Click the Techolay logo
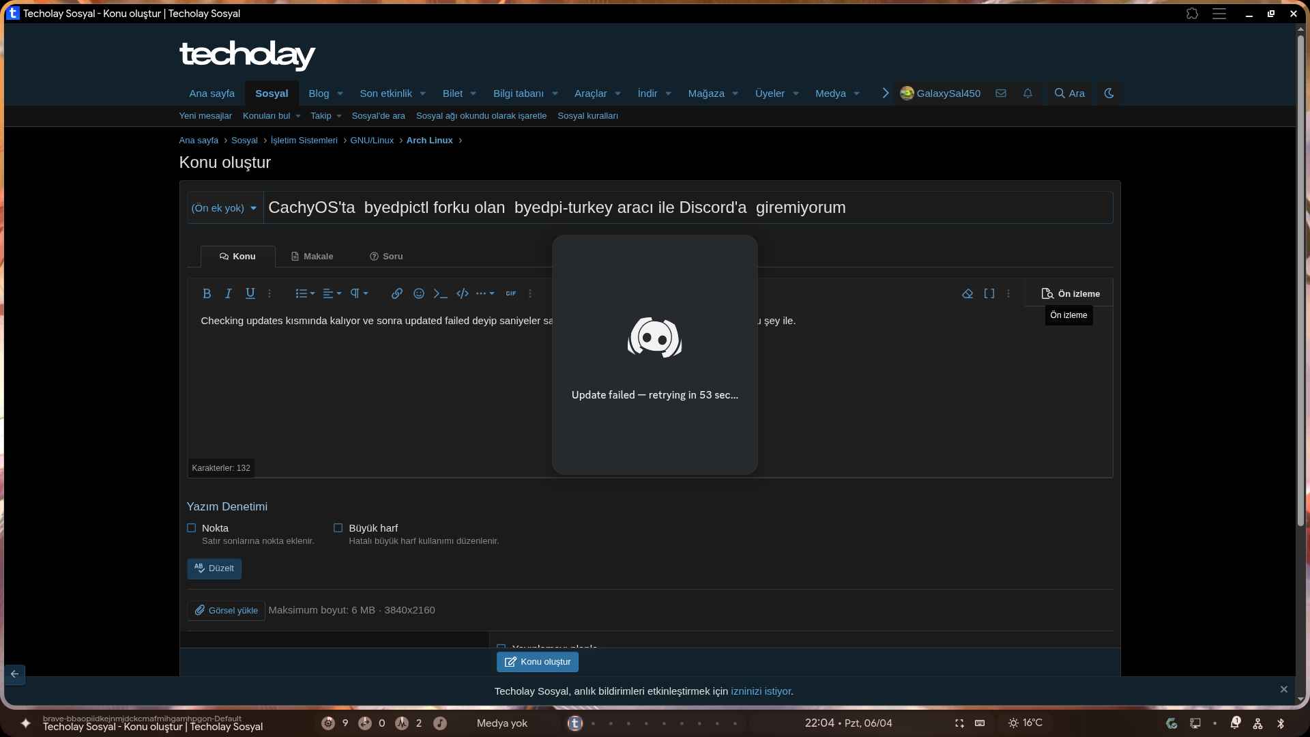The width and height of the screenshot is (1310, 737). 247,55
